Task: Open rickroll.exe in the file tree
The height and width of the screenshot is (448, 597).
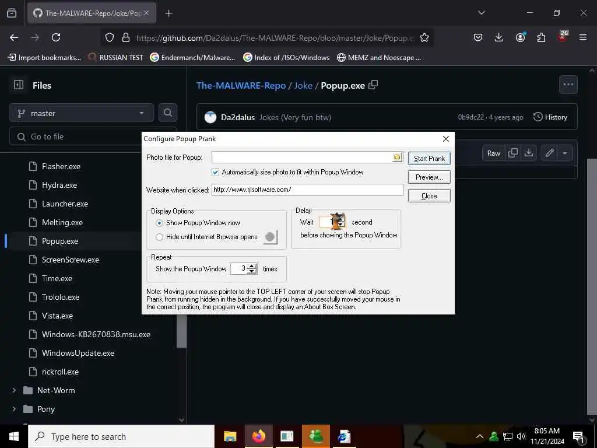Action: click(60, 372)
